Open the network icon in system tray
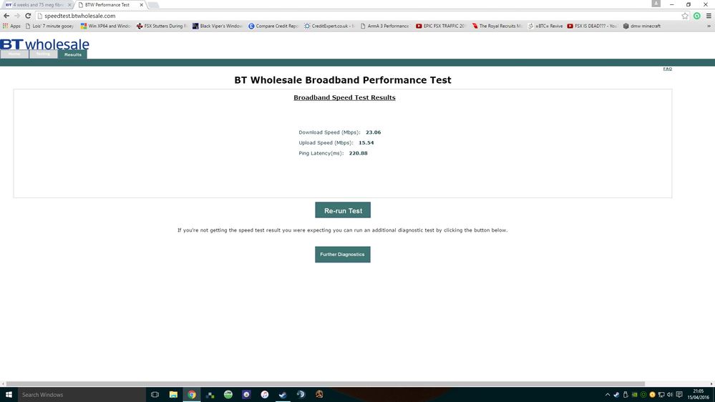This screenshot has width=715, height=402. pyautogui.click(x=661, y=395)
